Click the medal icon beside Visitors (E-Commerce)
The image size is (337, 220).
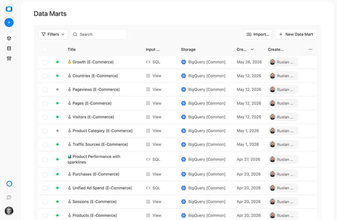tap(69, 117)
